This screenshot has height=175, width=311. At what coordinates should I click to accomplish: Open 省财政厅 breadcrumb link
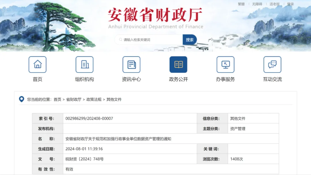[x=74, y=100]
